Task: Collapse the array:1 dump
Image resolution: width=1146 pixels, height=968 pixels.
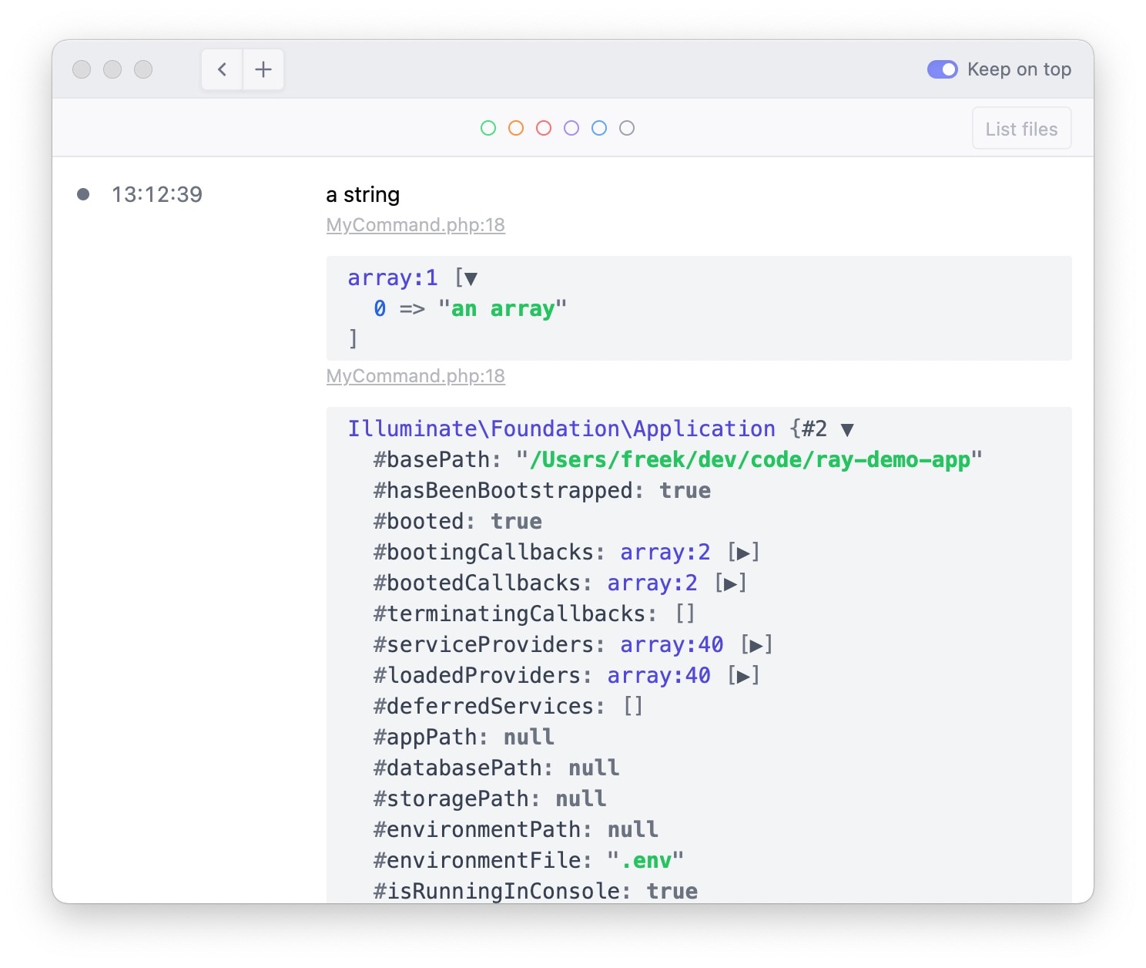Action: tap(471, 278)
